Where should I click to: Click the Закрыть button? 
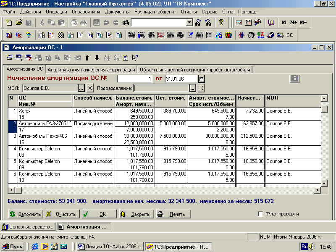pyautogui.click(x=136, y=214)
